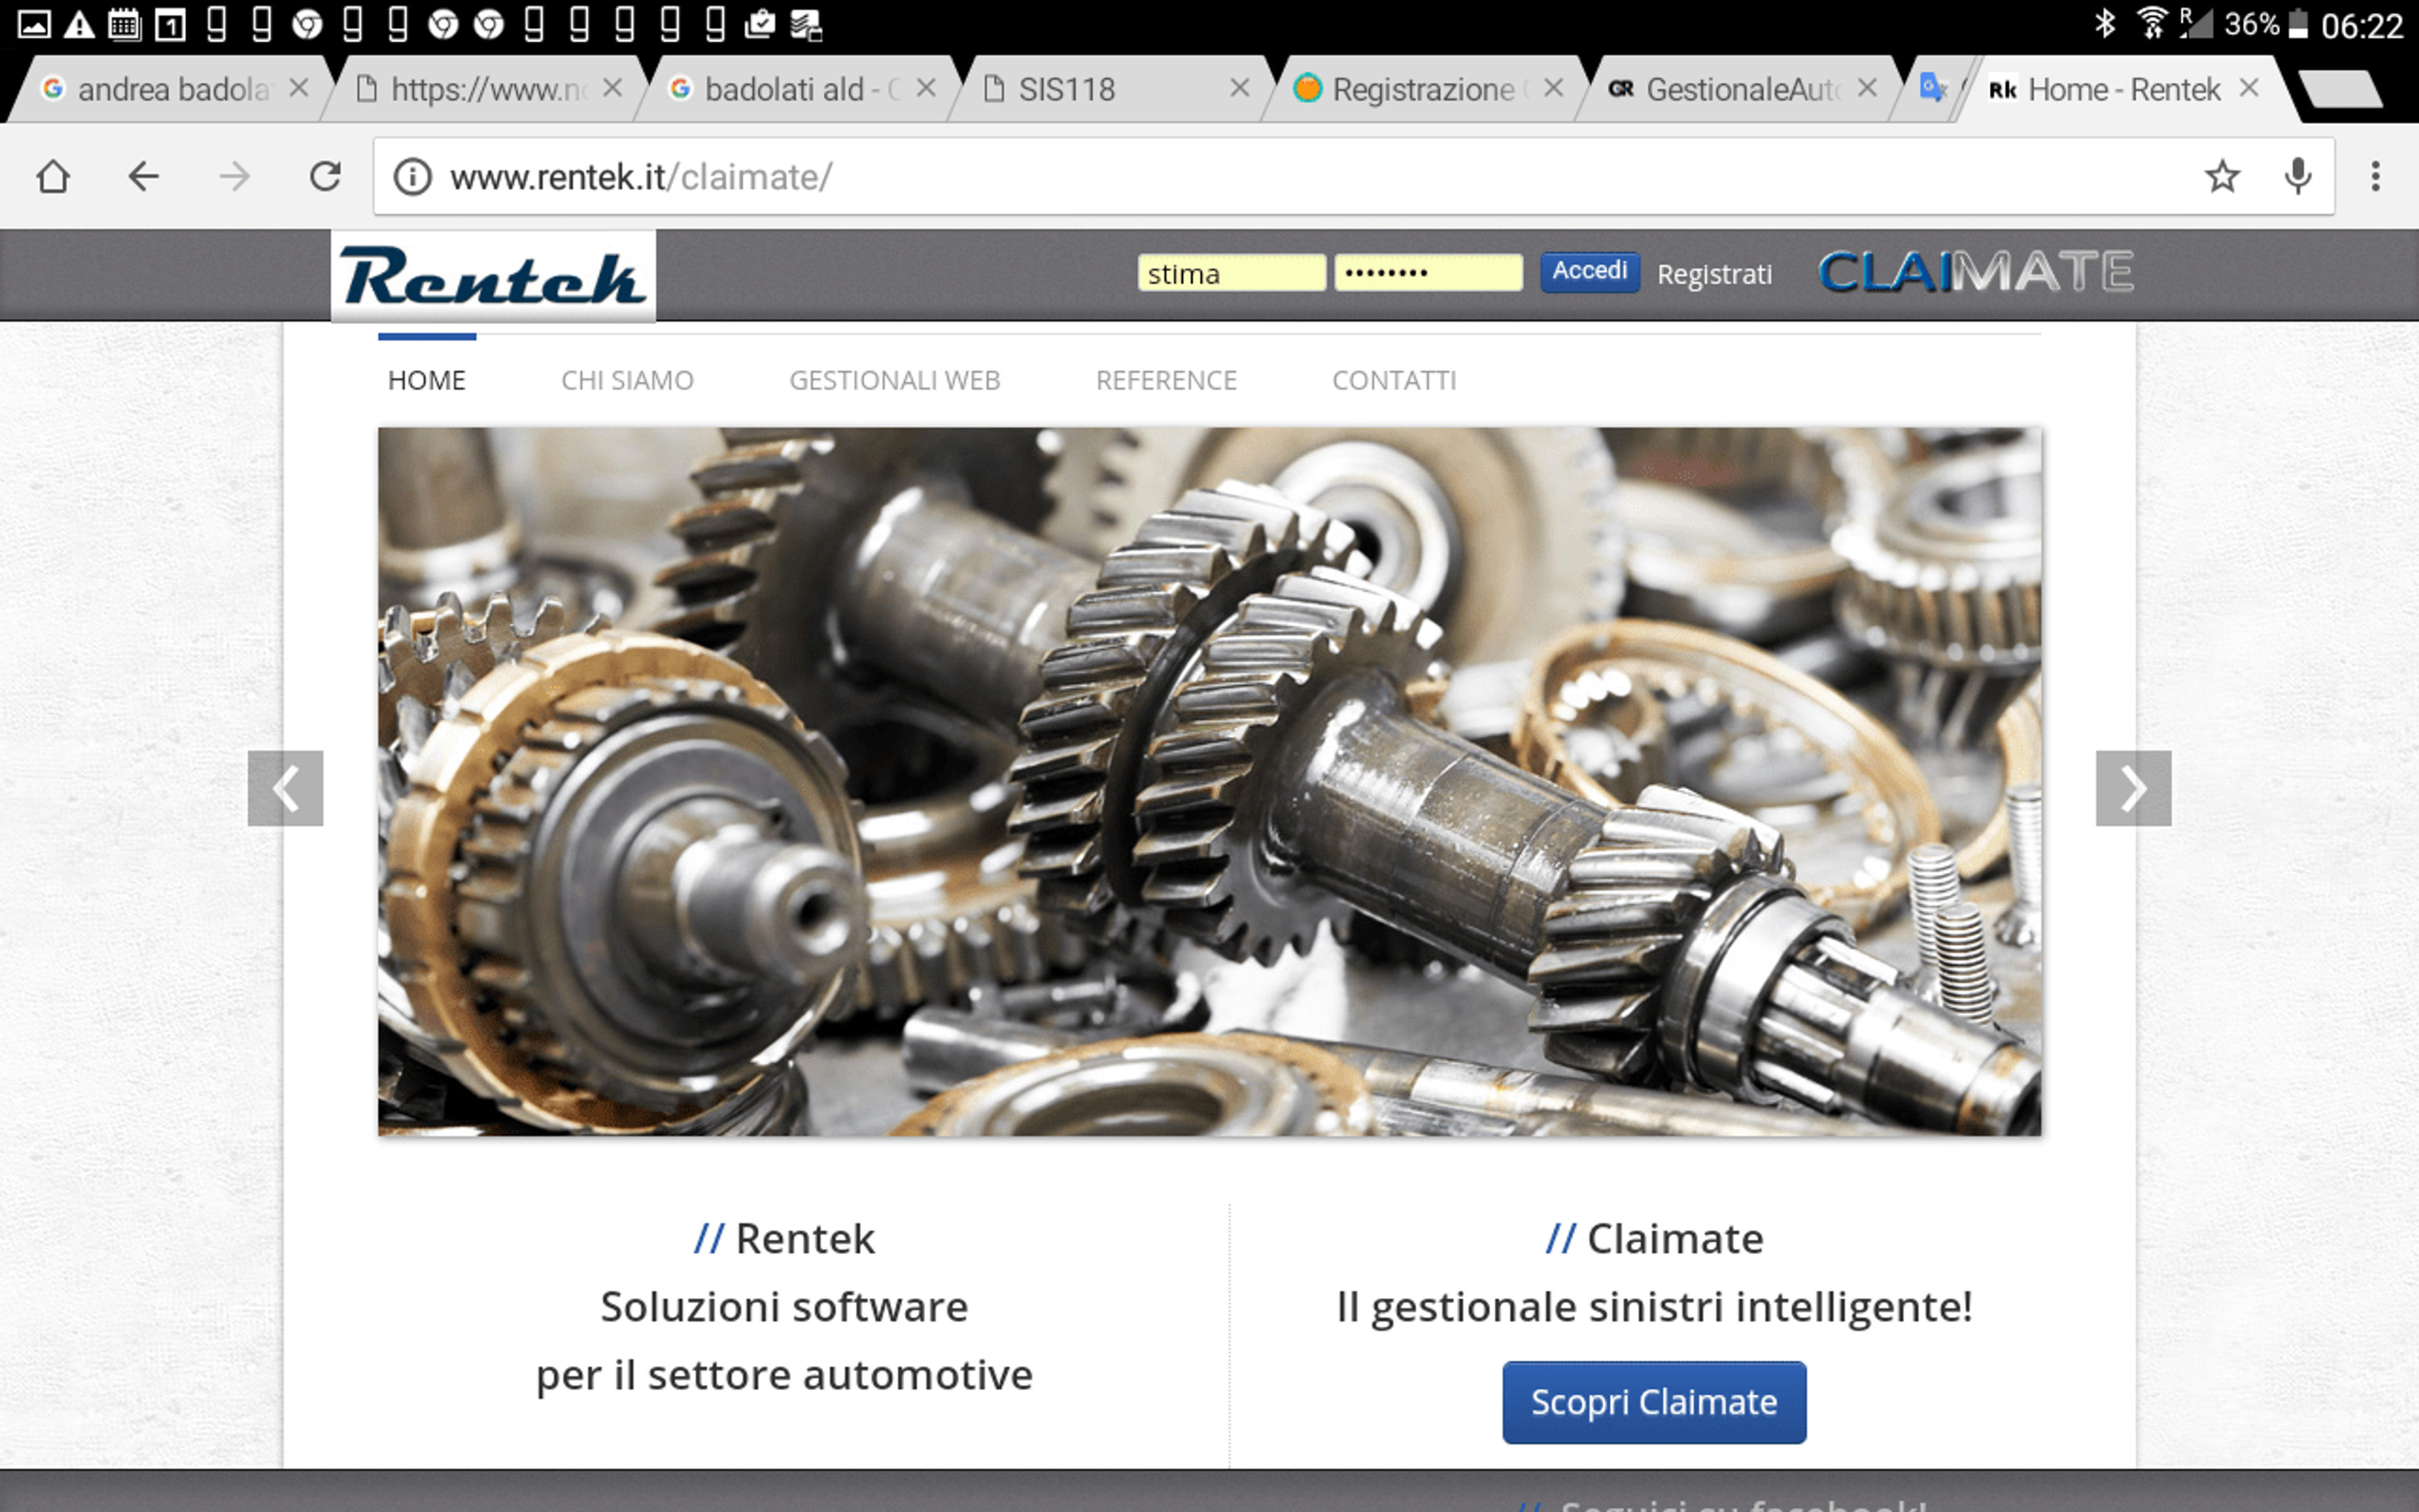The width and height of the screenshot is (2419, 1512).
Task: Show next slide with right chevron
Action: tap(2133, 788)
